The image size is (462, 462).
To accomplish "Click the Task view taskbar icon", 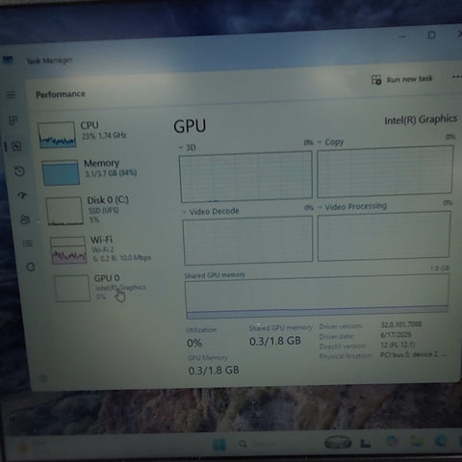I will coord(365,443).
